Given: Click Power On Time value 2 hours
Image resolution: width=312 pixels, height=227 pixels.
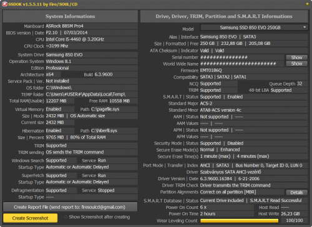Looking at the screenshot, I should [208, 214].
